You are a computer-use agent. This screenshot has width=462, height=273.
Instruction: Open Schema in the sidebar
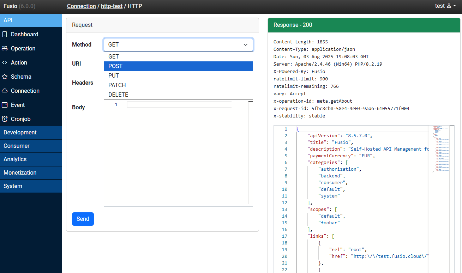tap(31, 77)
